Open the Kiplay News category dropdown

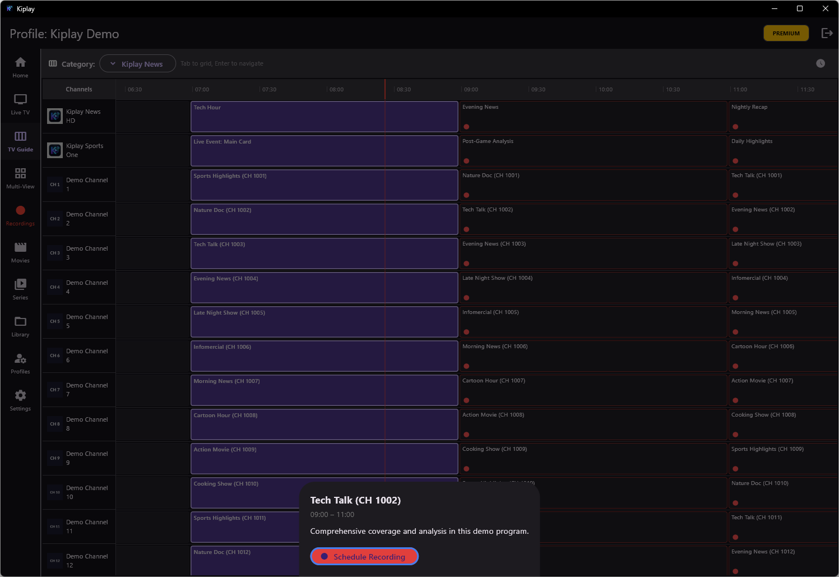tap(137, 63)
